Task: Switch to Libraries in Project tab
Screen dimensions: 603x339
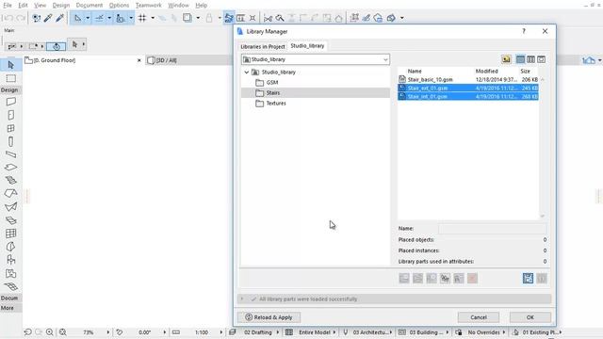Action: (263, 46)
